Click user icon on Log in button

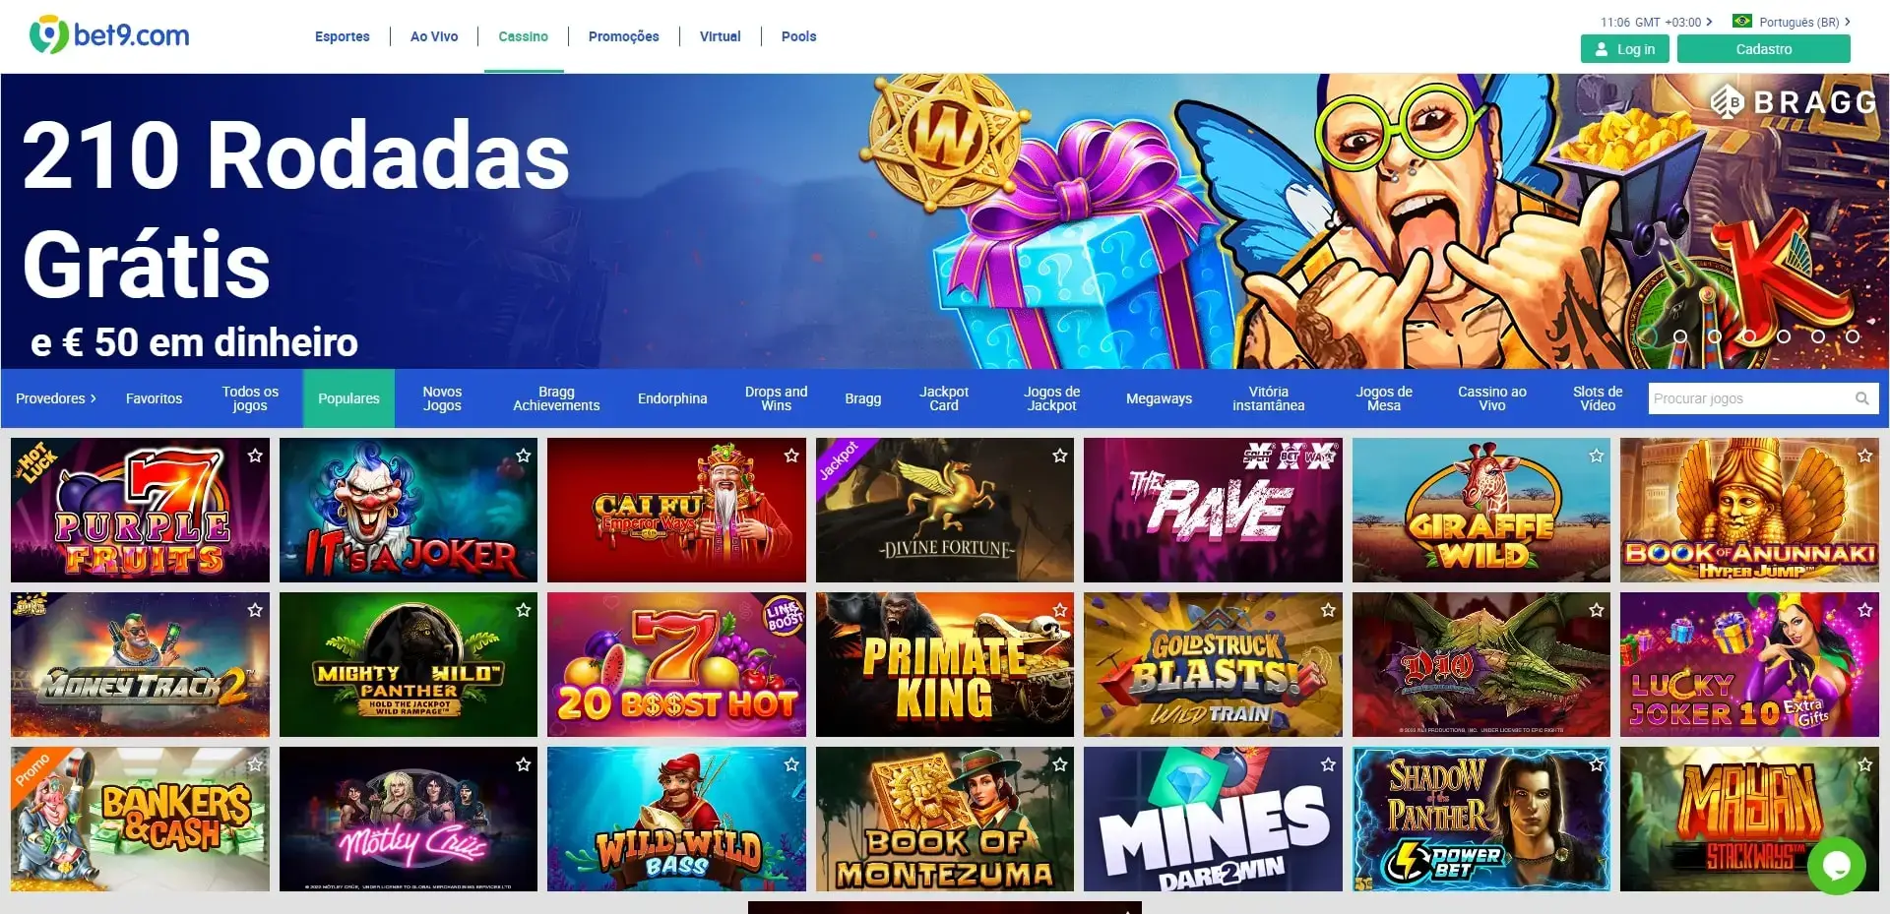pyautogui.click(x=1602, y=49)
